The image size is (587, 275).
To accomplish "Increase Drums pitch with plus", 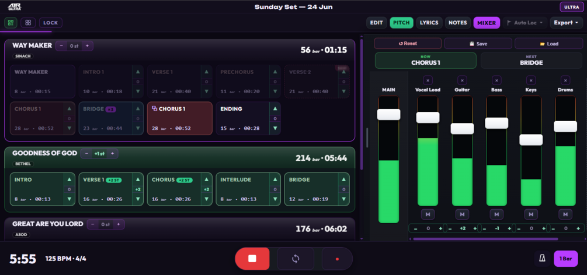I will coord(578,228).
